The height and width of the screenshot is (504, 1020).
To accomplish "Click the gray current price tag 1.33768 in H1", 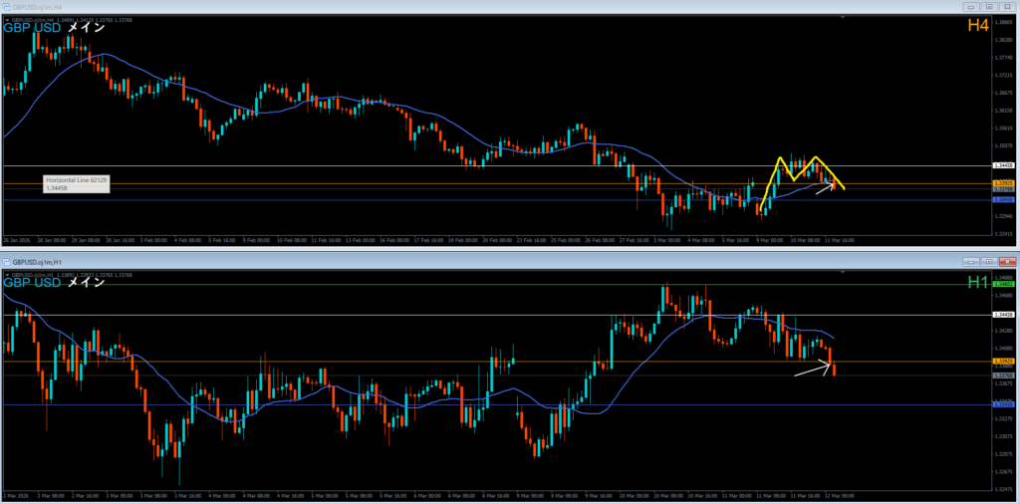I will 1004,375.
